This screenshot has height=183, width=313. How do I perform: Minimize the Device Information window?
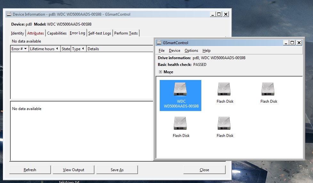(x=213, y=14)
